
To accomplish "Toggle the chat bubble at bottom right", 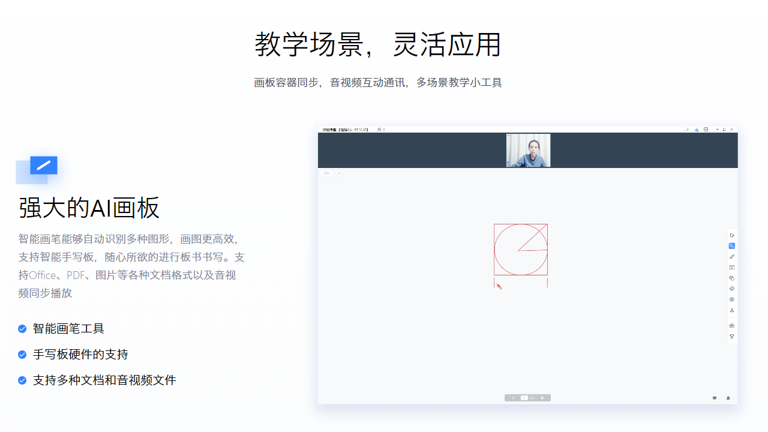I will pos(714,398).
